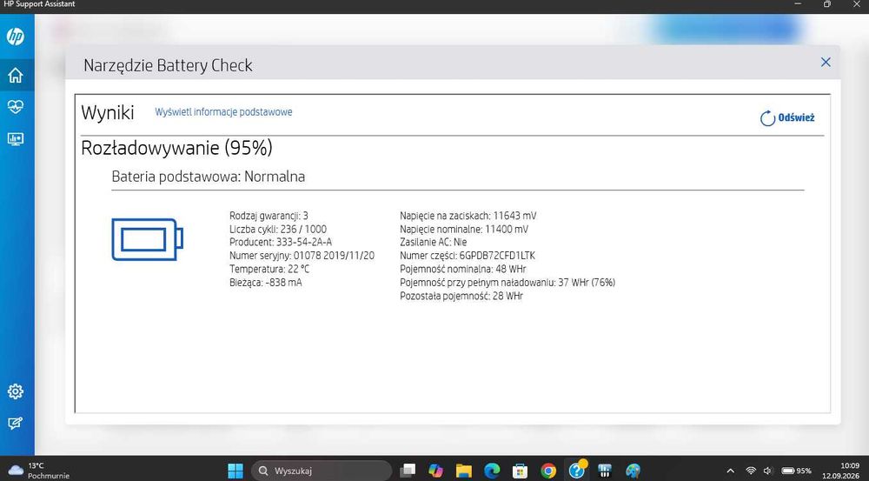Viewport: 869px width, 481px height.
Task: Click Numer części: 6GPDB72CFD1LTK text
Action: pyautogui.click(x=468, y=256)
